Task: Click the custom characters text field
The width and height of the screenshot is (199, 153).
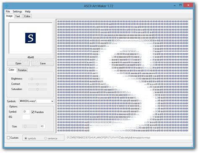Action: click(128, 137)
